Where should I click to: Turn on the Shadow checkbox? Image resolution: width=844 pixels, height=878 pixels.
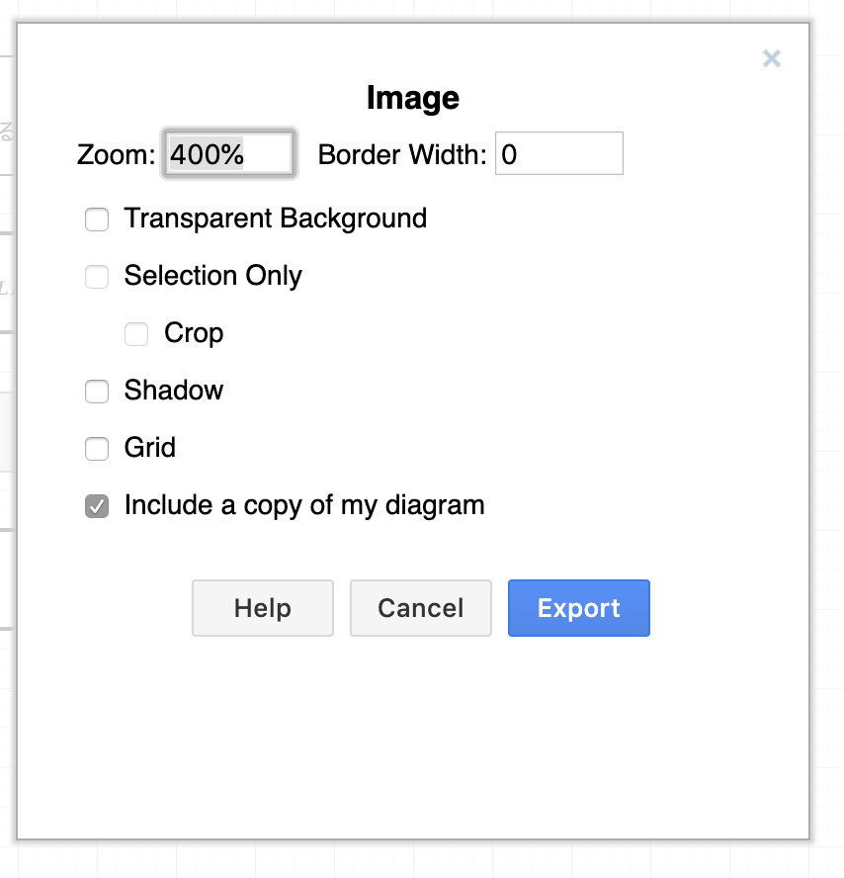coord(97,391)
